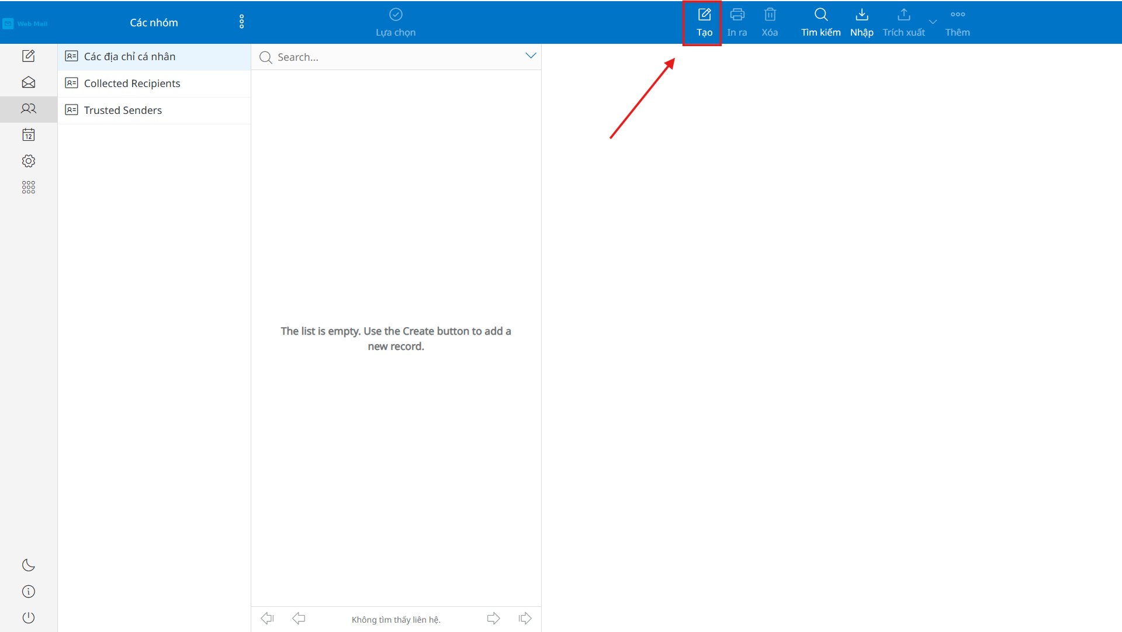
Task: Click the In ra print icon
Action: pos(737,15)
